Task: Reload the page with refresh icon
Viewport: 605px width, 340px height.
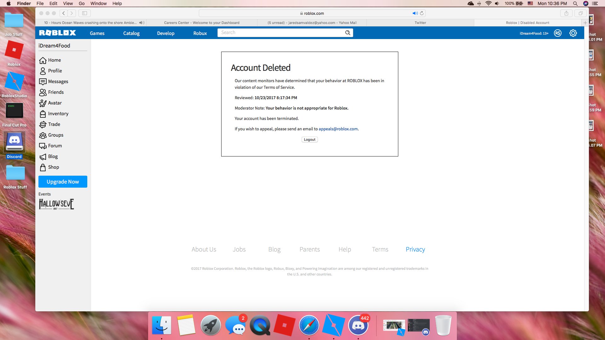Action: (x=422, y=13)
